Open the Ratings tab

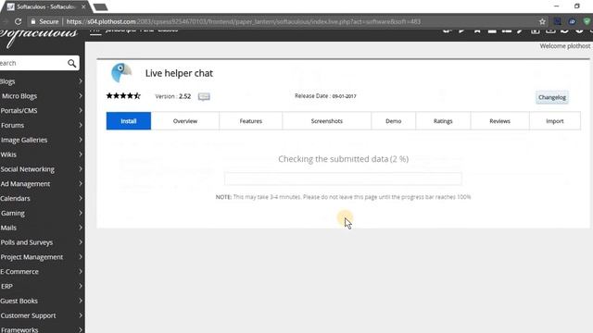coord(443,121)
